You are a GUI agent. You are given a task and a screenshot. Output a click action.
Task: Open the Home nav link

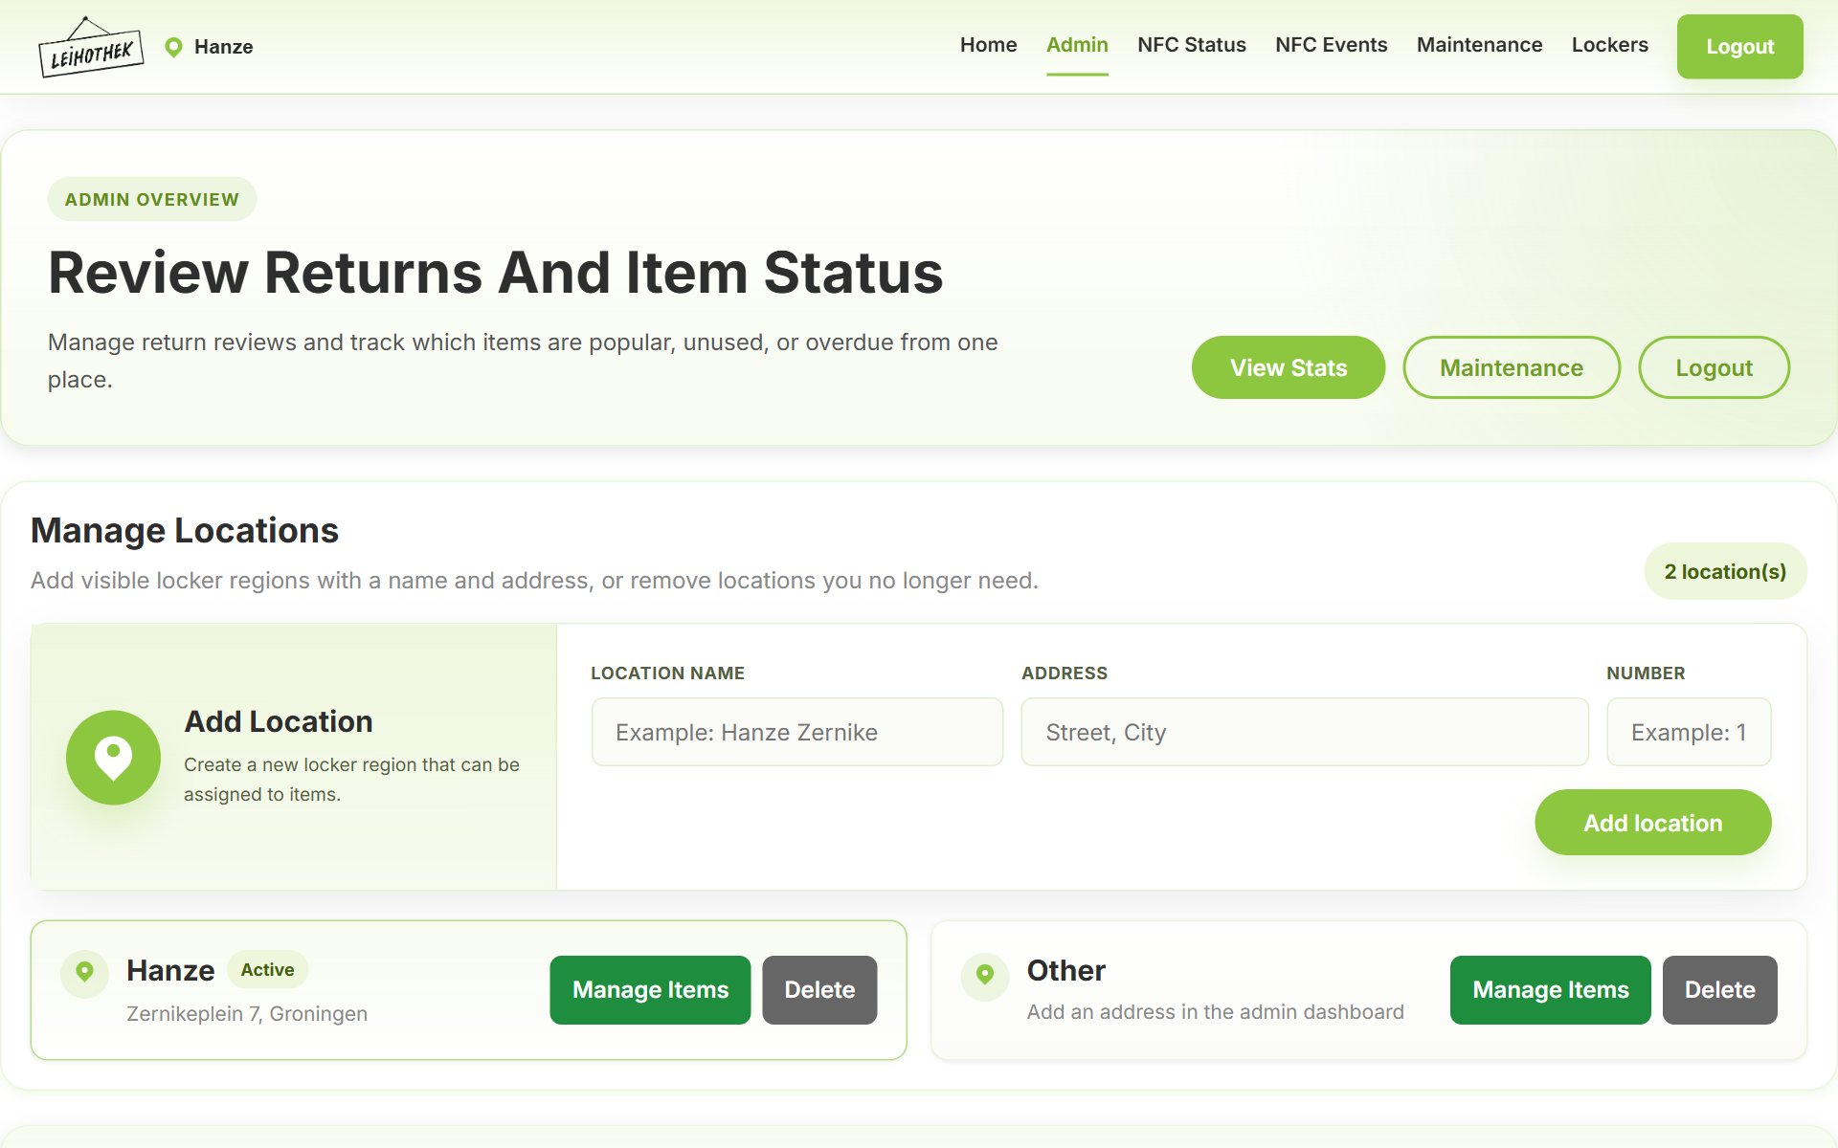tap(988, 45)
